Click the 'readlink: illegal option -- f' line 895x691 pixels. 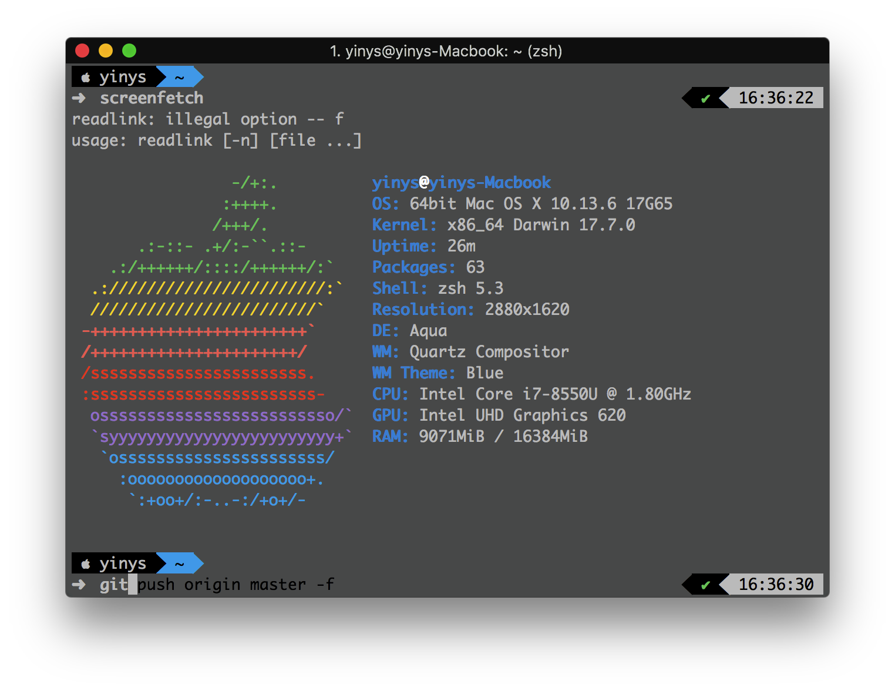point(208,119)
